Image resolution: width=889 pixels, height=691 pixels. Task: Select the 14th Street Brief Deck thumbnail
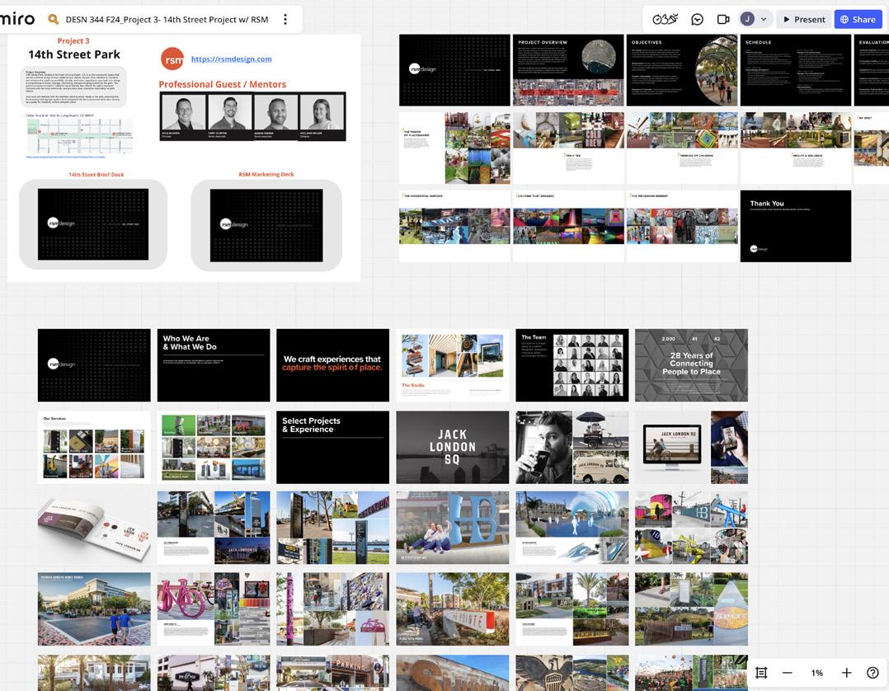click(x=93, y=224)
